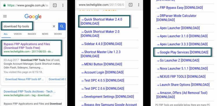Click the green padlock security icon
217x106 pixels.
4,5
